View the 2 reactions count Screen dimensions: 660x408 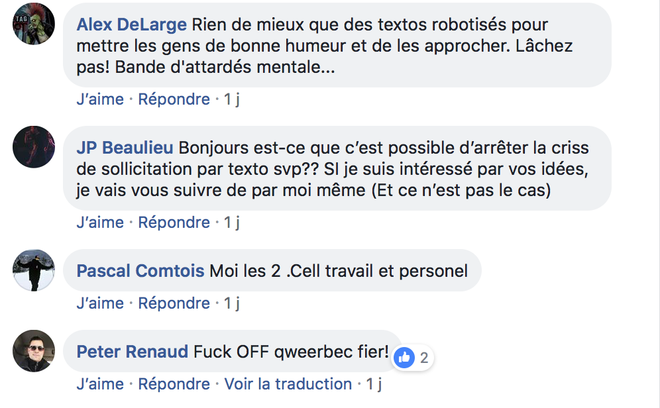[x=424, y=358]
